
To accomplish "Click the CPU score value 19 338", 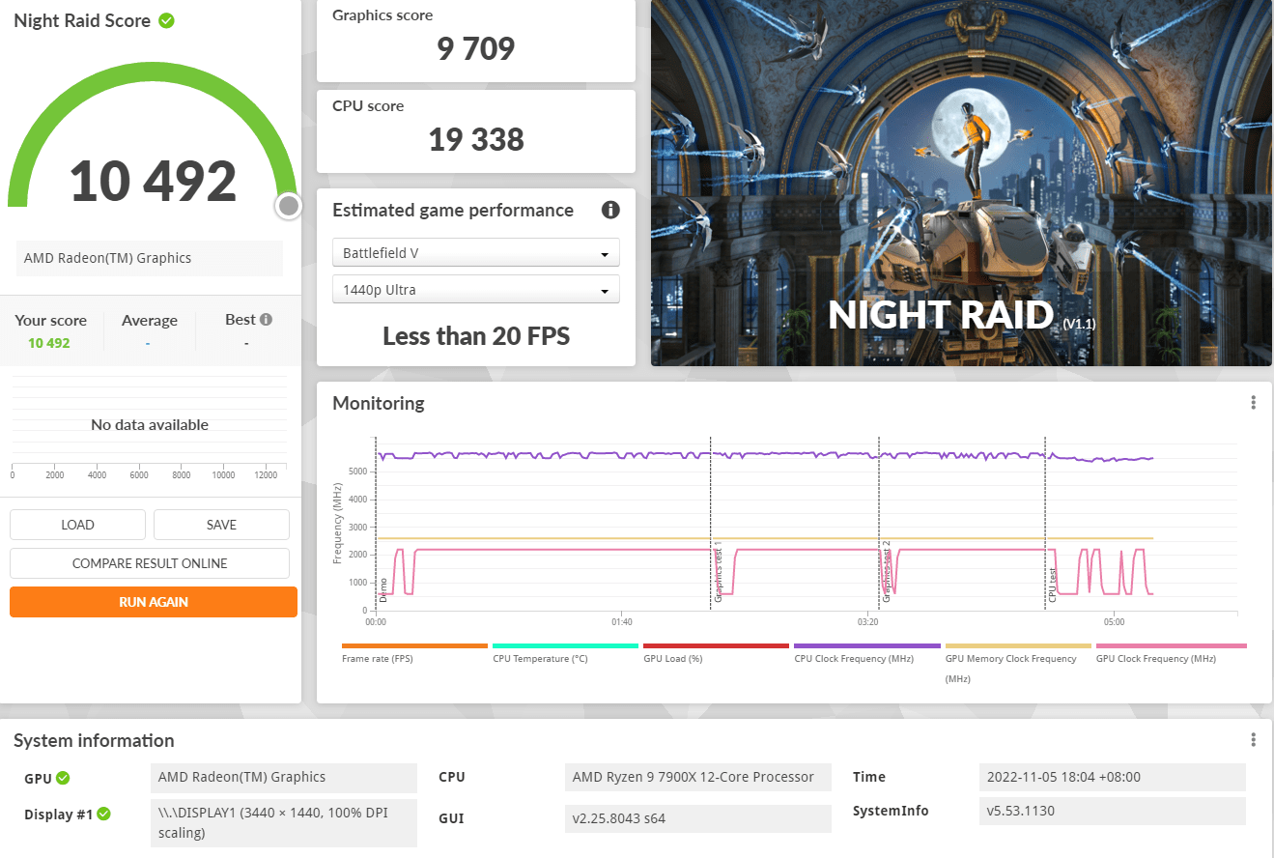I will (476, 139).
